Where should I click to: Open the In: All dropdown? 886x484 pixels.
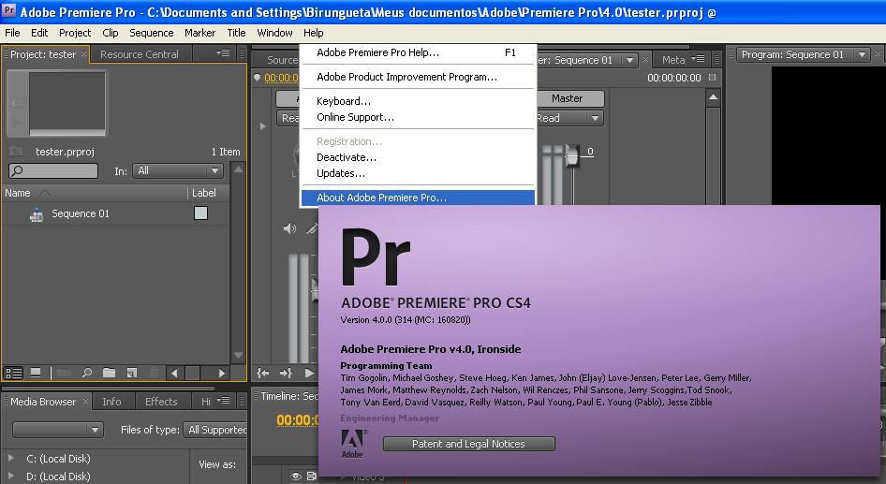coord(178,170)
